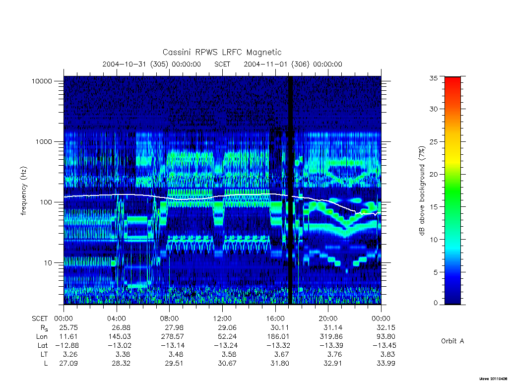The width and height of the screenshot is (508, 381).
Task: Click the black data gap stripe after 16:00
Action: 291,190
